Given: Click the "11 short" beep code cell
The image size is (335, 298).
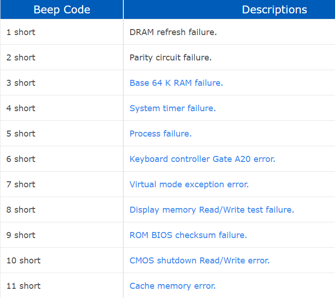Looking at the screenshot, I should point(23,286).
